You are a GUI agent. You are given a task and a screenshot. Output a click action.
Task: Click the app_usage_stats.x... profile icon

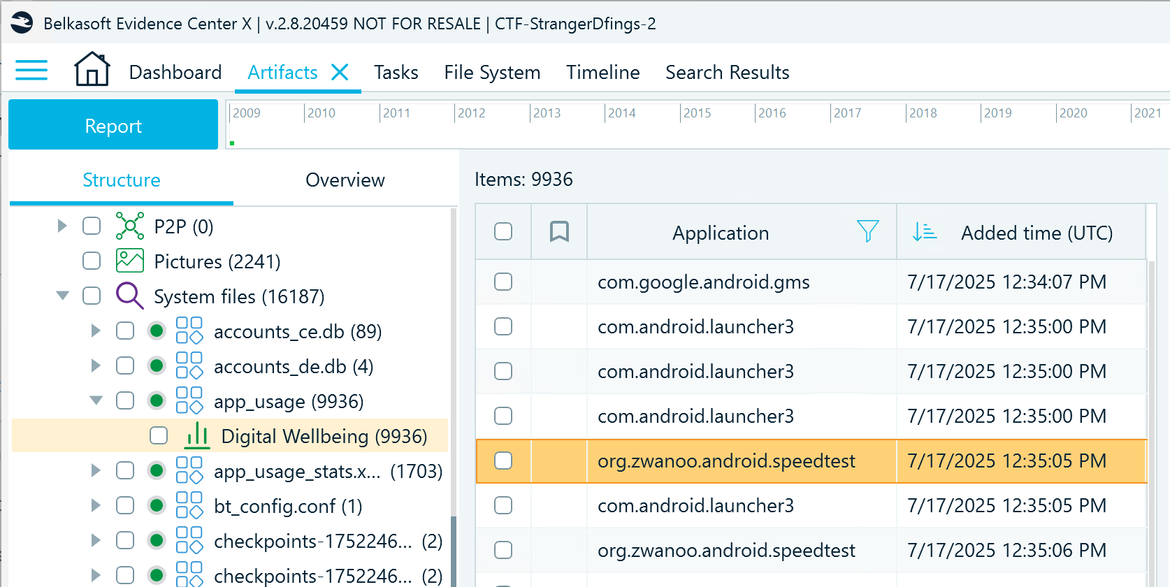pos(189,470)
